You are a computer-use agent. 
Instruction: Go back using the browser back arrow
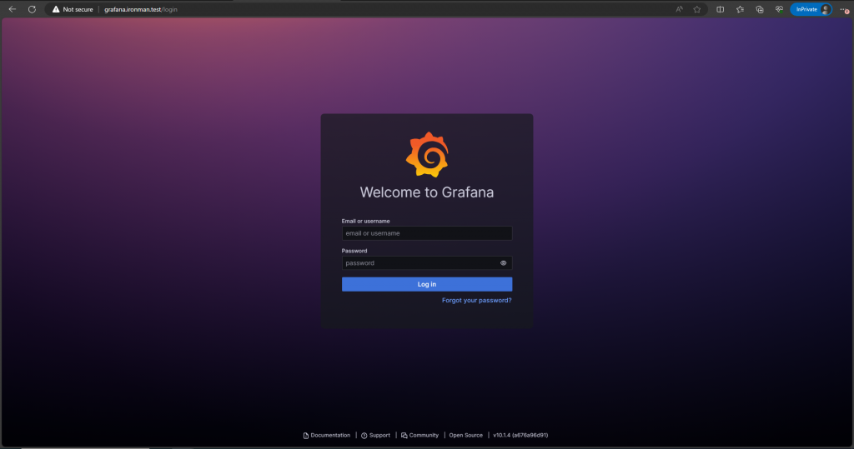12,9
